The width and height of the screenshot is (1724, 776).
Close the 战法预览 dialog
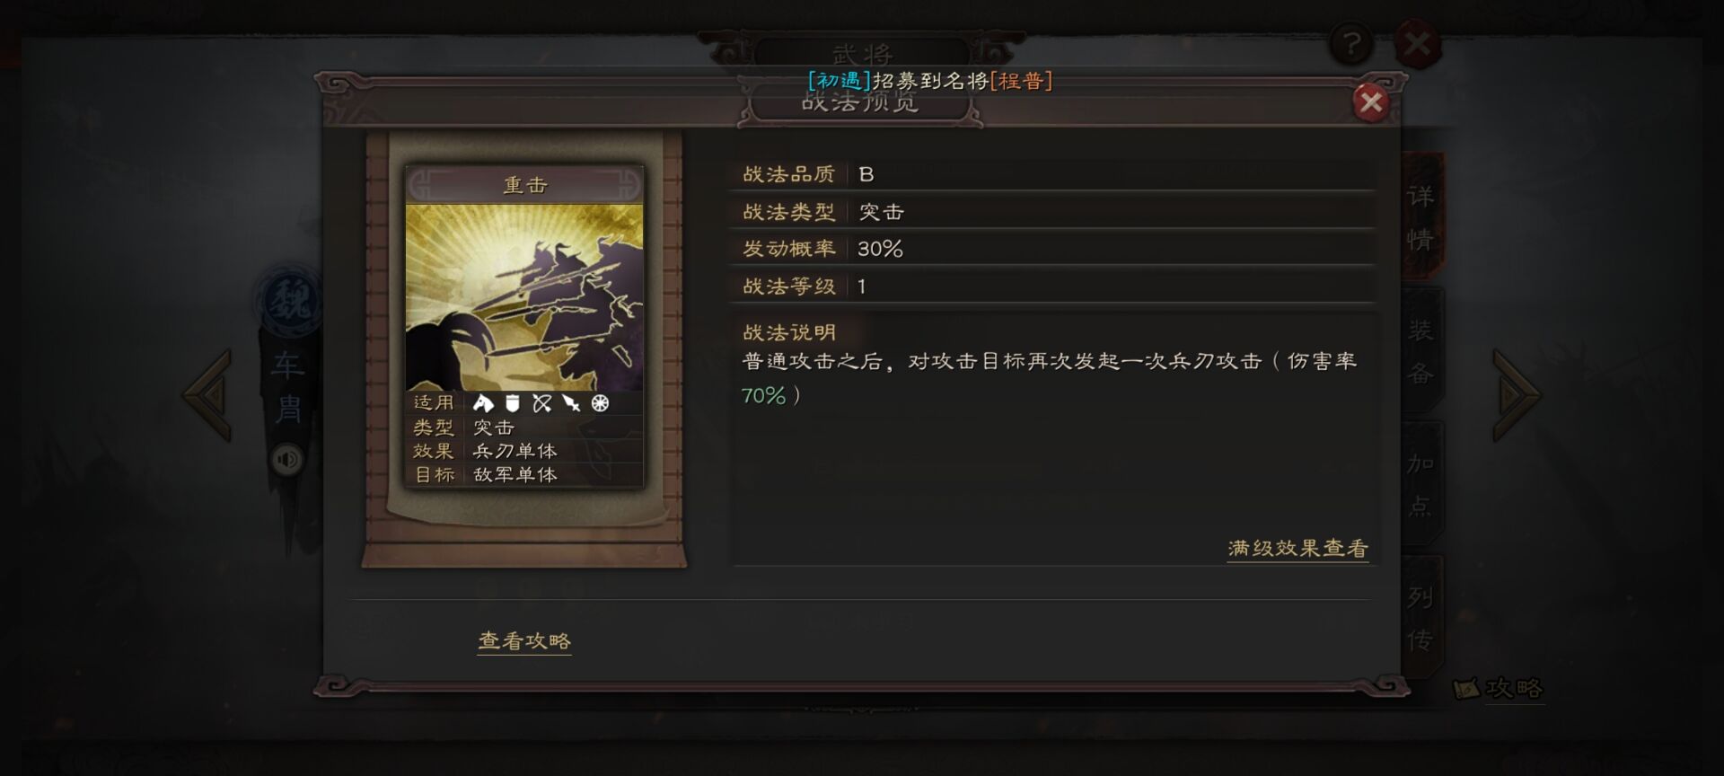(x=1370, y=102)
